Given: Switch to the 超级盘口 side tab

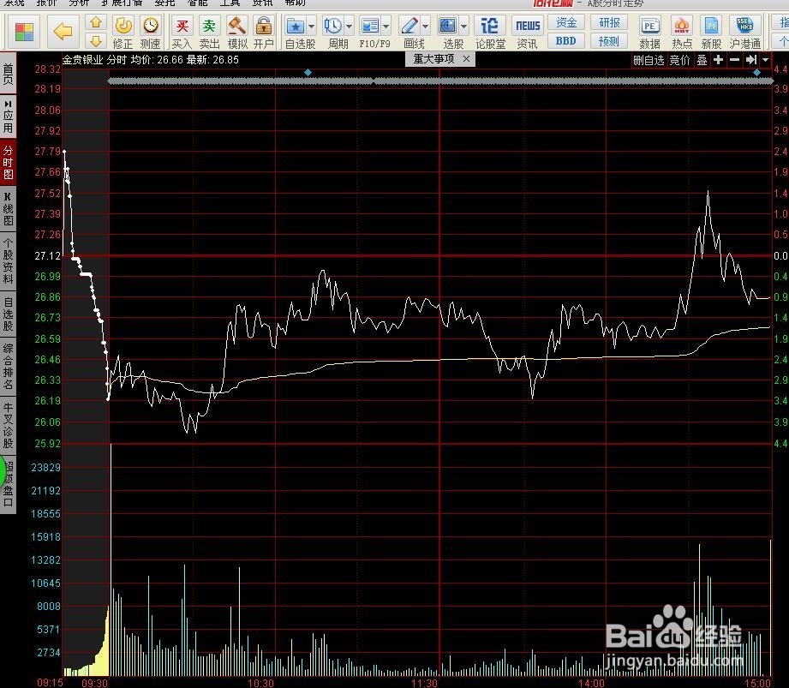Looking at the screenshot, I should pos(8,483).
